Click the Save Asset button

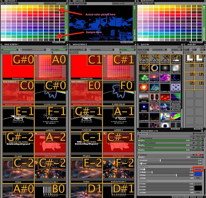coord(200,136)
